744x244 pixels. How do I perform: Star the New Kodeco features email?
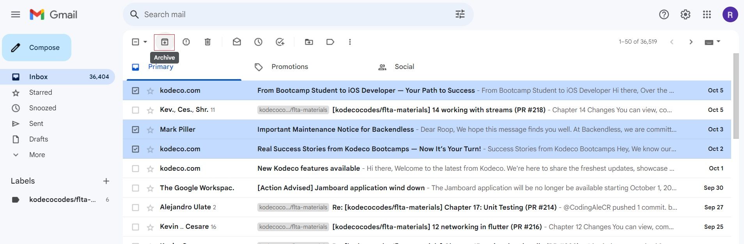[150, 169]
